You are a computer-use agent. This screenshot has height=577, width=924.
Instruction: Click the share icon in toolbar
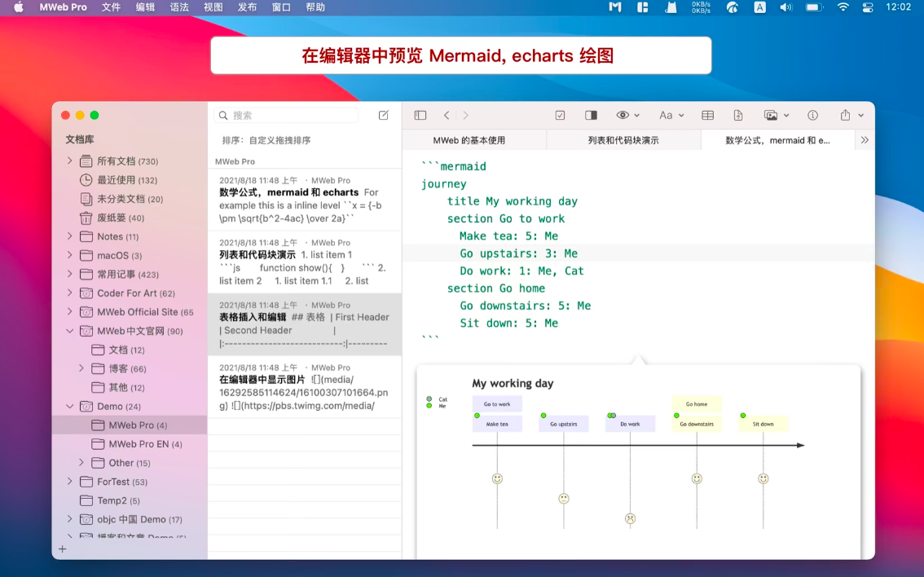[x=845, y=115]
